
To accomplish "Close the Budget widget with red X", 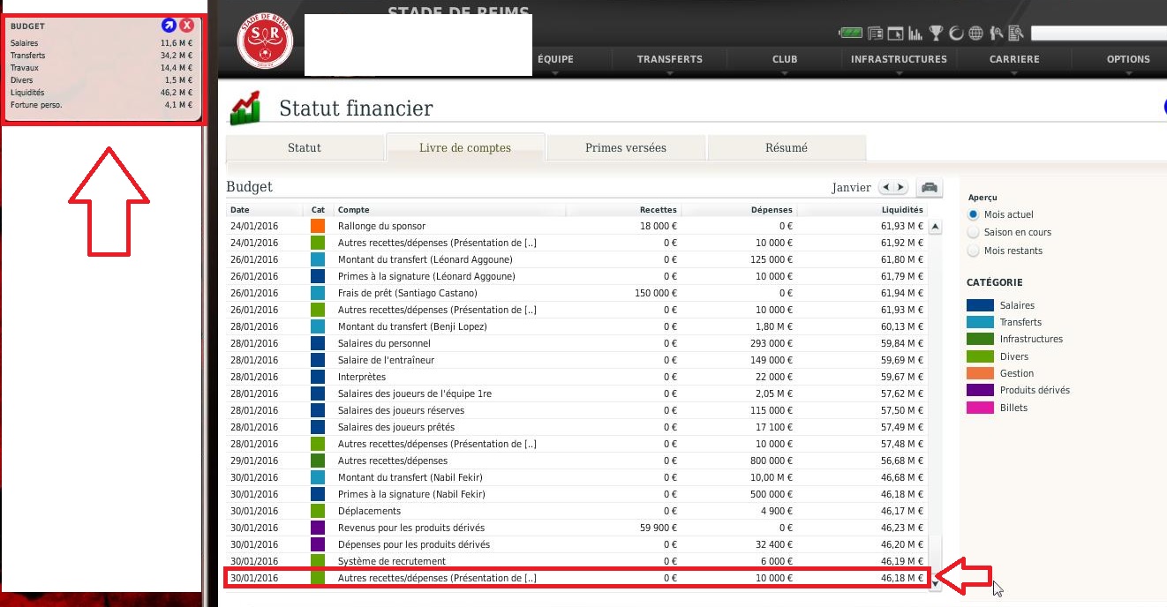I will pyautogui.click(x=187, y=26).
